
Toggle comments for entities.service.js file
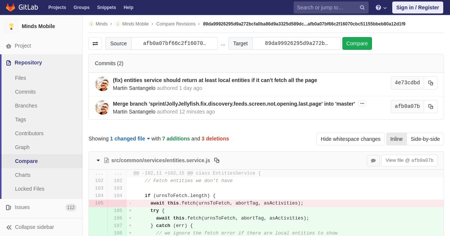click(373, 161)
